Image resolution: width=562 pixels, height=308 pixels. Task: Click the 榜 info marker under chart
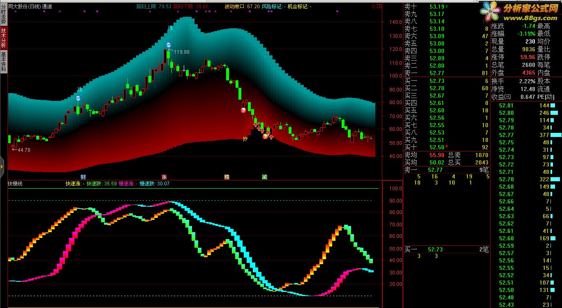(x=227, y=177)
